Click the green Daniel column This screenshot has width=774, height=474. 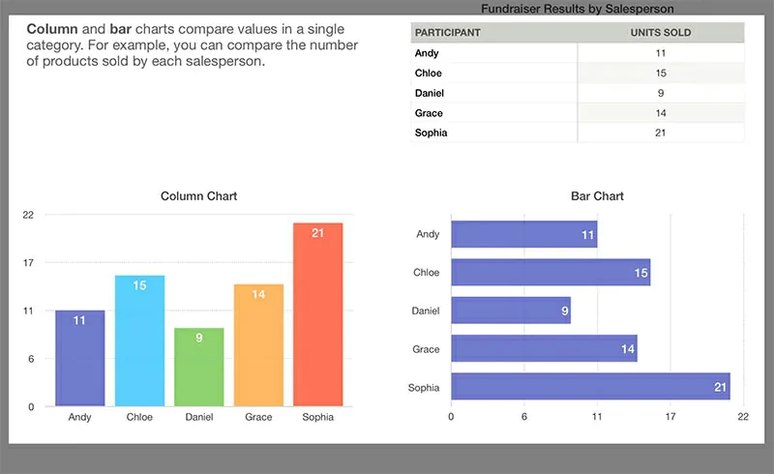(199, 368)
